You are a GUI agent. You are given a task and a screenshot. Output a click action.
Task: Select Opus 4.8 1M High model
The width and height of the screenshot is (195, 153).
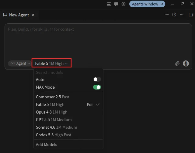coord(68,112)
